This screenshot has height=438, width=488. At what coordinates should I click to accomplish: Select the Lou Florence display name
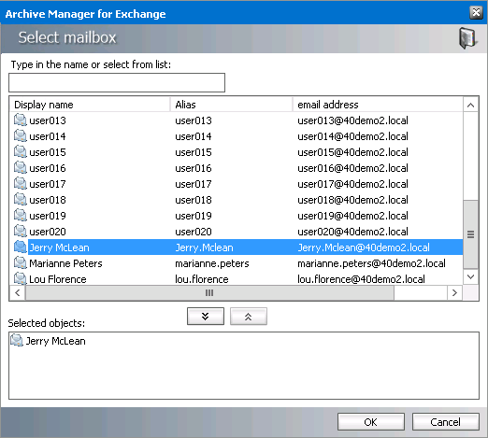(x=58, y=279)
